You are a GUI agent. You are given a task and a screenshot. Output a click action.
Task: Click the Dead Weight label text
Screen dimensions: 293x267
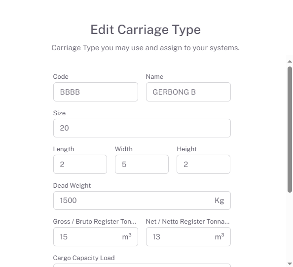pos(72,185)
